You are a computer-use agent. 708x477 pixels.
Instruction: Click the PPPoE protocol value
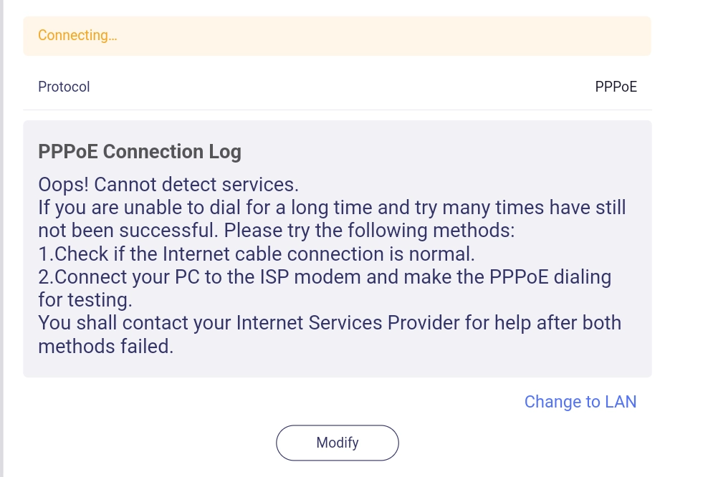(x=616, y=87)
